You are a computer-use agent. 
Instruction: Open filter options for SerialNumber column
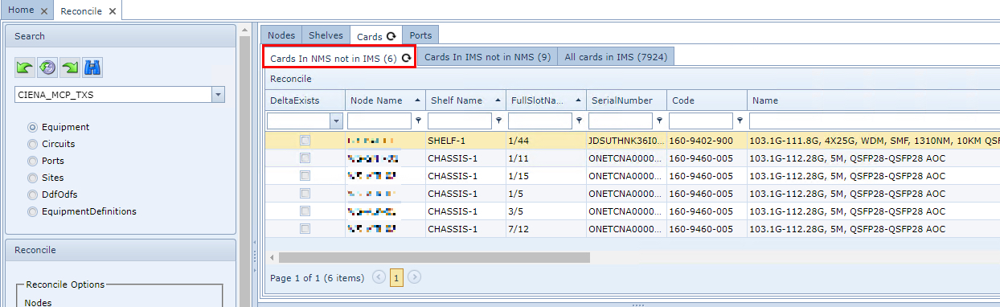(659, 121)
